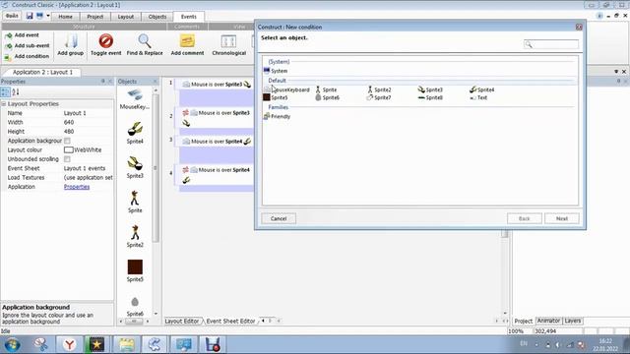Select Sprite8 in the dialog
Viewport: 630px width, 354px height.
(430, 97)
